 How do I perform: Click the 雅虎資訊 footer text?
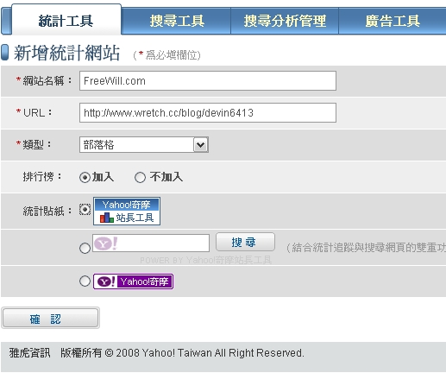(x=29, y=352)
